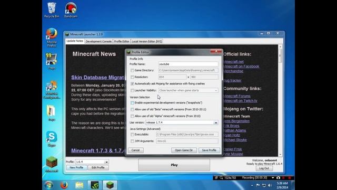Open Windows Explorer from the taskbar
The width and height of the screenshot is (337, 190).
80,185
